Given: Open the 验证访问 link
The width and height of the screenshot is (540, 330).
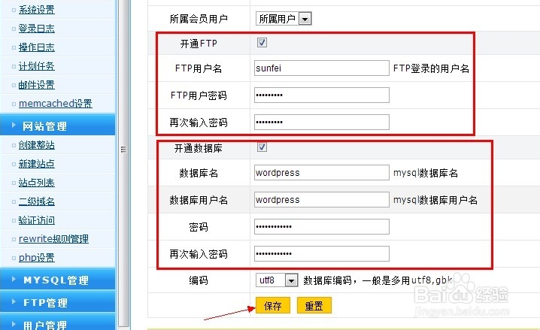Looking at the screenshot, I should pos(37,220).
